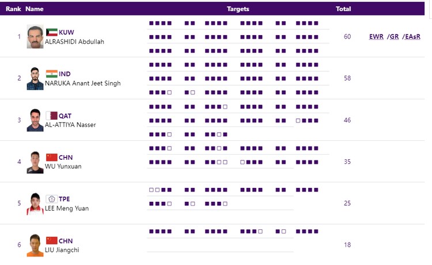The width and height of the screenshot is (432, 265).
Task: Click the GR record link
Action: [393, 37]
